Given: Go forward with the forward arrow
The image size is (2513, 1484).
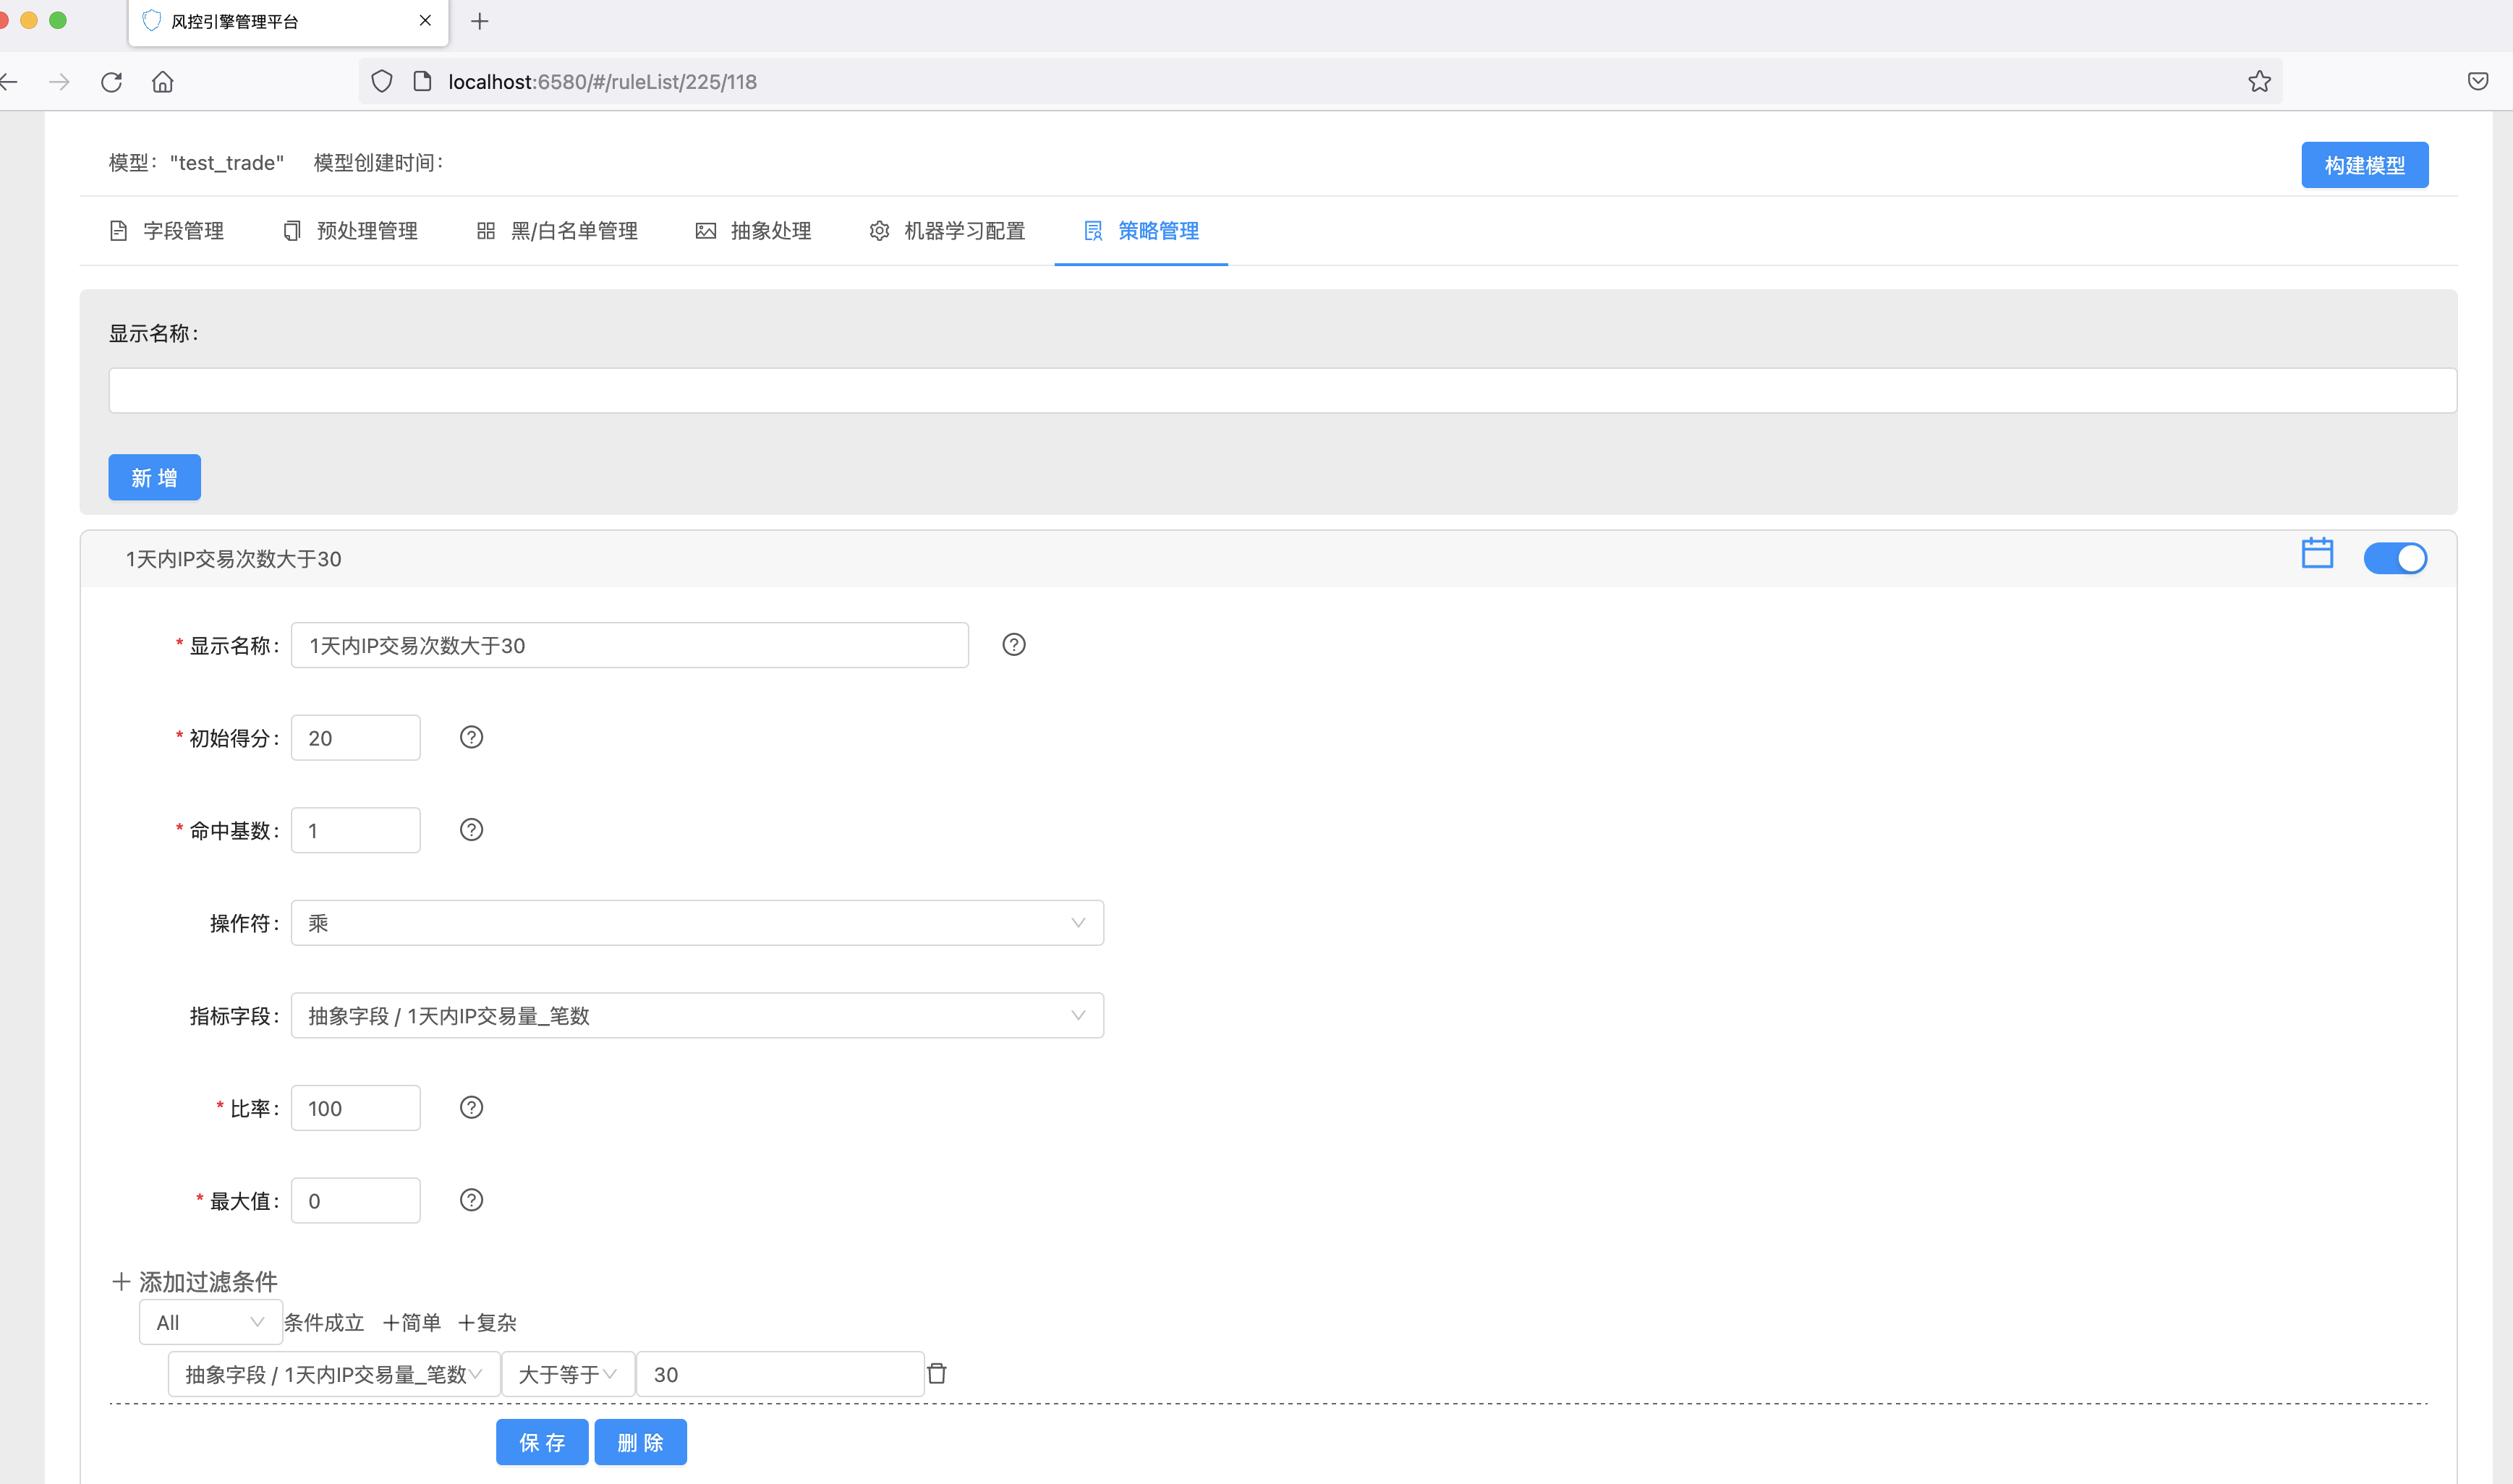Looking at the screenshot, I should click(59, 82).
